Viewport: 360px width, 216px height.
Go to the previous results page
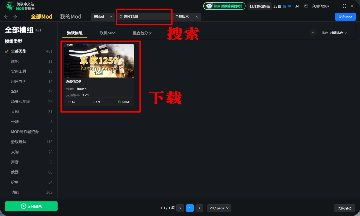[180, 208]
